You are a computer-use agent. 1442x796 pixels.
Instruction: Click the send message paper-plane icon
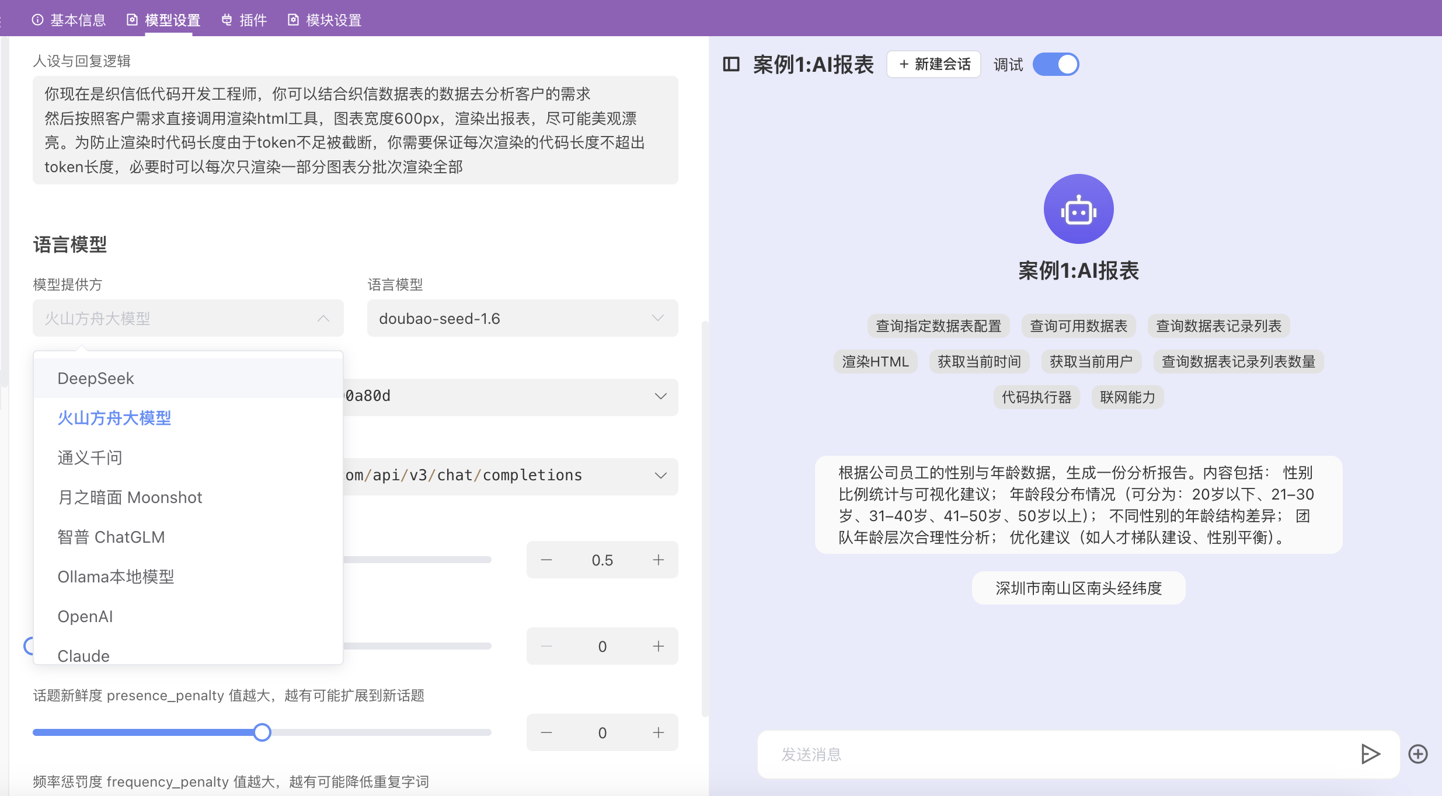click(x=1370, y=754)
